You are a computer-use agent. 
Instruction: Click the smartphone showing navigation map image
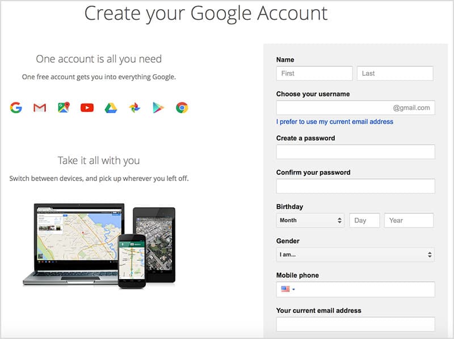click(132, 261)
